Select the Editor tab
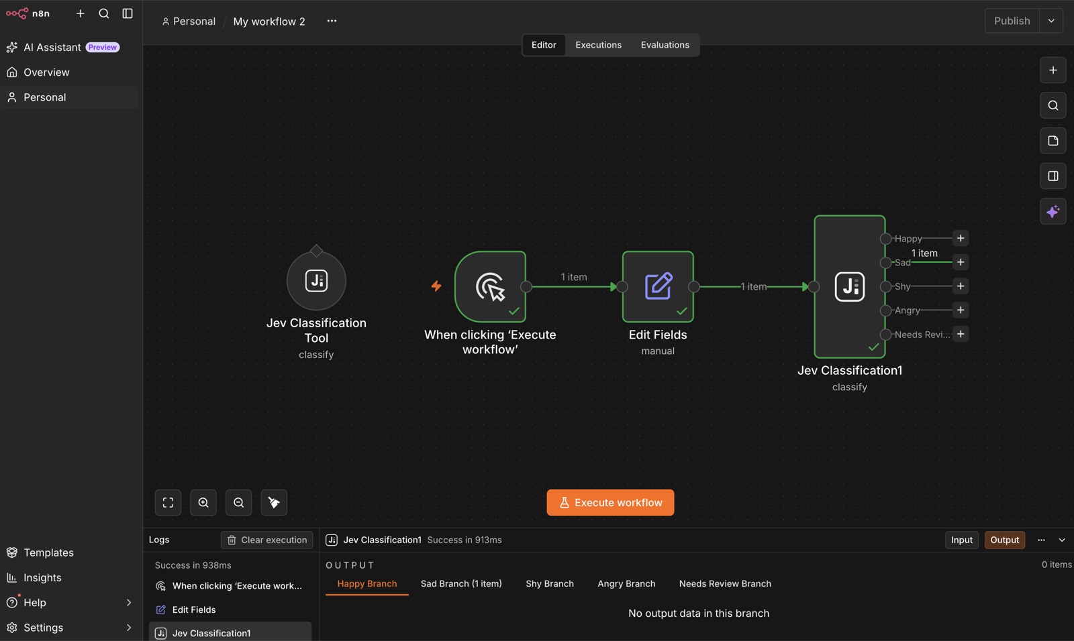Viewport: 1074px width, 641px height. 544,45
